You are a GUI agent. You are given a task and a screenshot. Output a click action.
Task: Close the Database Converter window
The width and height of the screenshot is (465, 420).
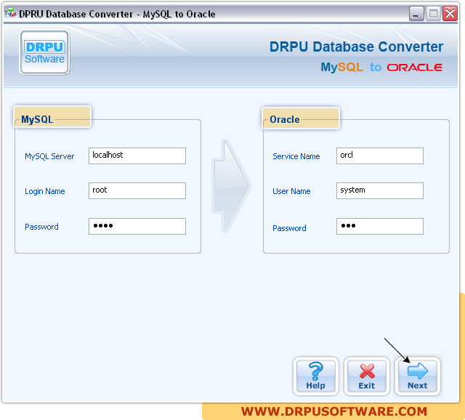450,13
